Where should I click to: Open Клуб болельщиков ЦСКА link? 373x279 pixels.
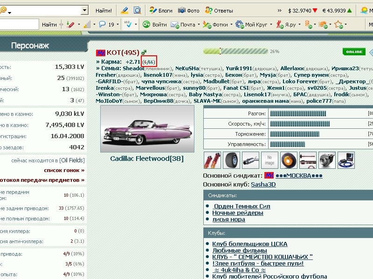[250, 244]
